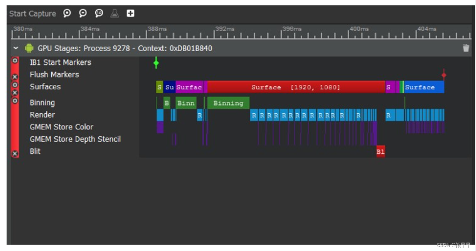Image resolution: width=476 pixels, height=251 pixels.
Task: Zoom in on the timeline with the magnifier-plus icon
Action: (67, 13)
